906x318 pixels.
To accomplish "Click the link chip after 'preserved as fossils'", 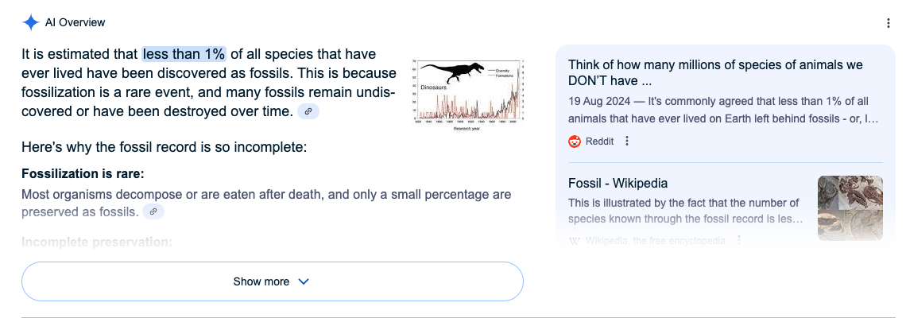I will (x=153, y=211).
